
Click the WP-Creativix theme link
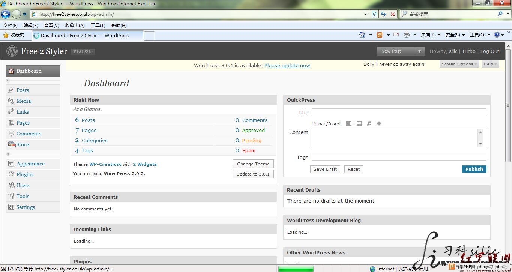pos(105,164)
